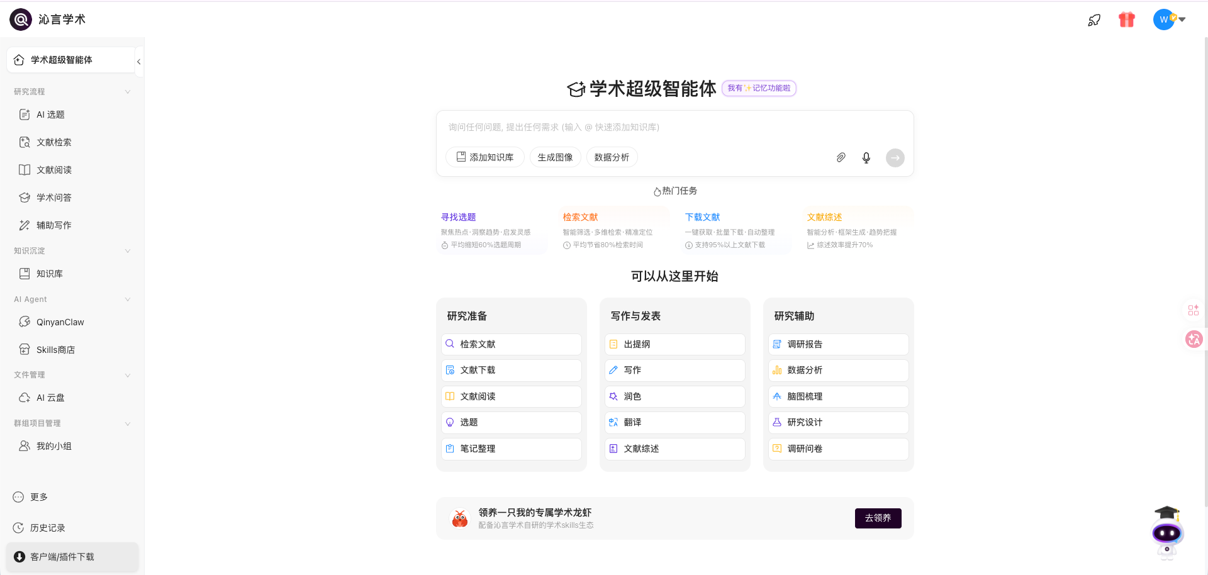Open the user account dropdown arrow

tap(1182, 20)
